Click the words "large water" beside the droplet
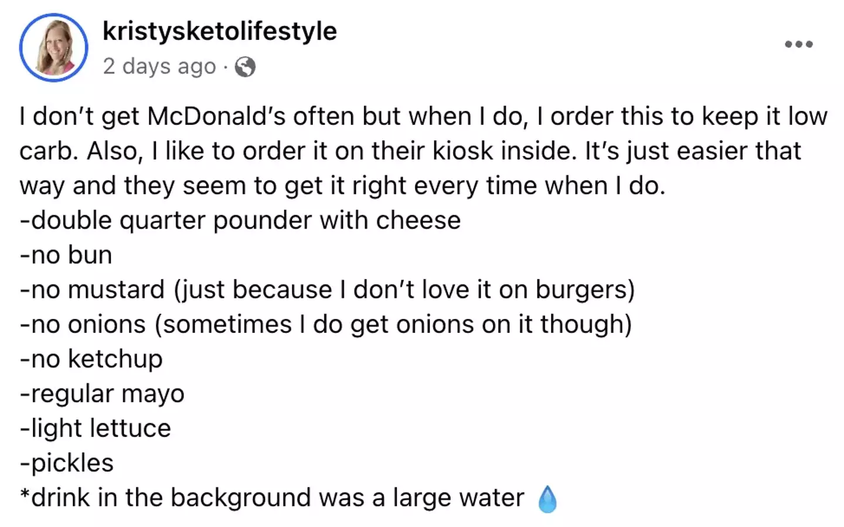Screen dimensions: 844x527 click(458, 498)
